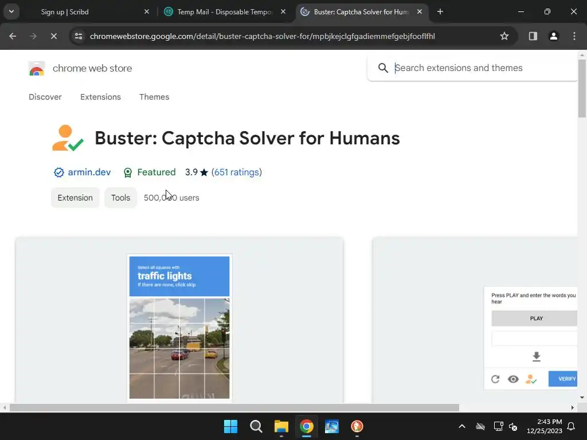Close the Buster Captcha Solver tab
The width and height of the screenshot is (587, 440).
(x=420, y=11)
